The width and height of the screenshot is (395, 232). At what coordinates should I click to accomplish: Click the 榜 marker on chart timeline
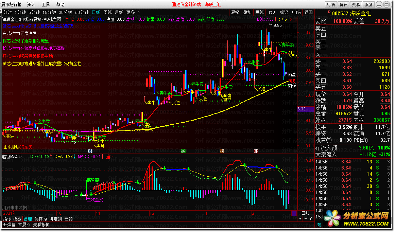pyautogui.click(x=222, y=151)
